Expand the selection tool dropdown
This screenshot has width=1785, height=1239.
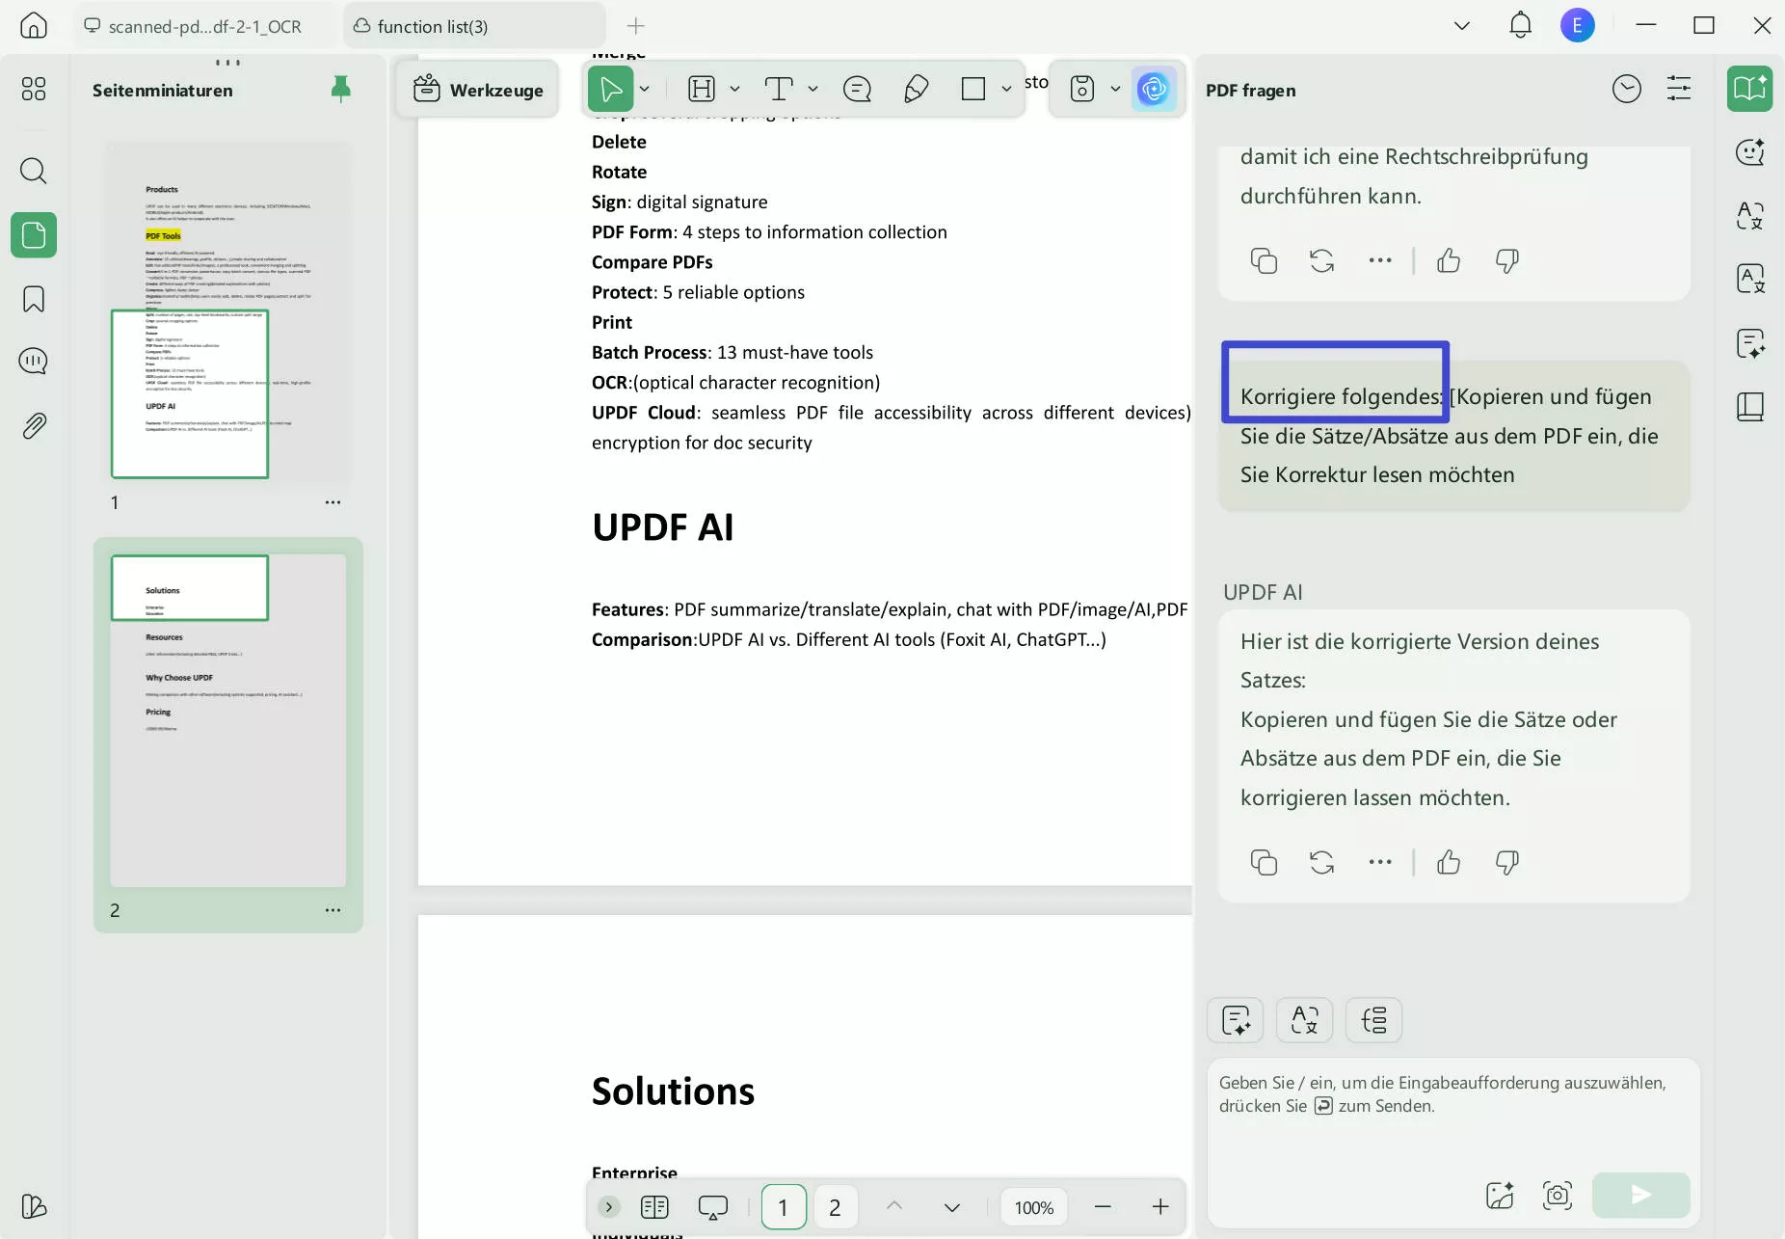644,89
